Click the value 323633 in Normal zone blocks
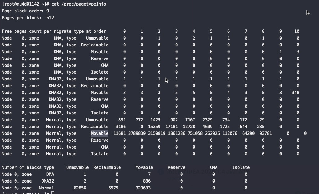The height and width of the screenshot is (194, 319). click(143, 188)
